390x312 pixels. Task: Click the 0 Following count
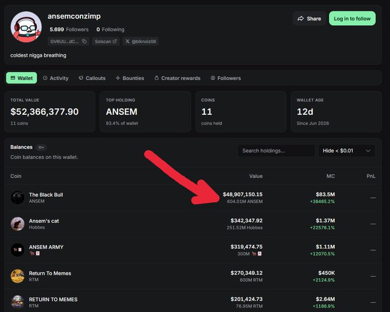pyautogui.click(x=111, y=29)
